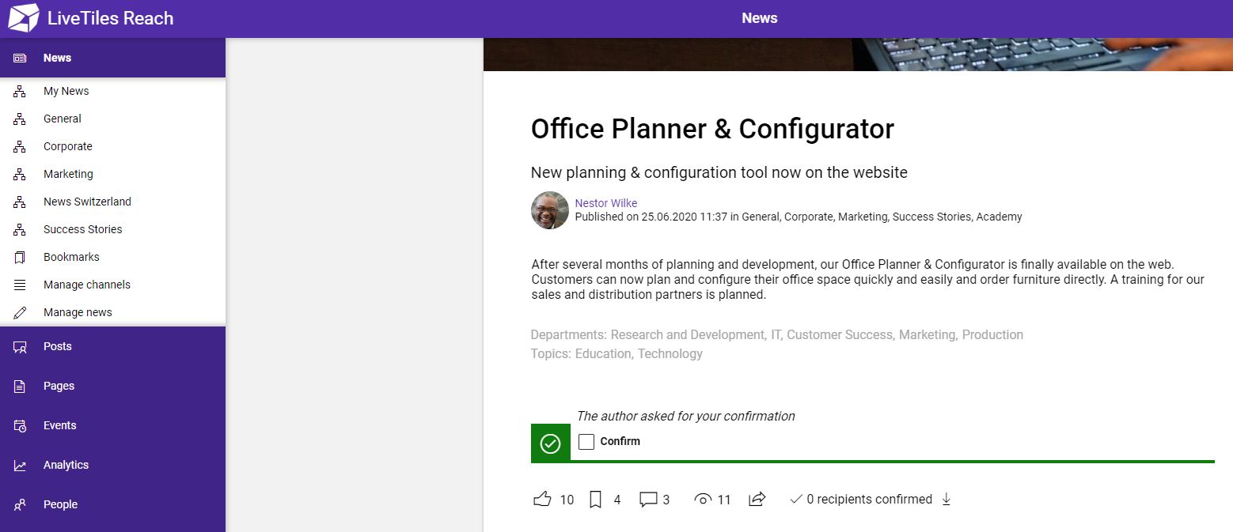
Task: Like the article with thumbs-up icon
Action: (x=542, y=499)
